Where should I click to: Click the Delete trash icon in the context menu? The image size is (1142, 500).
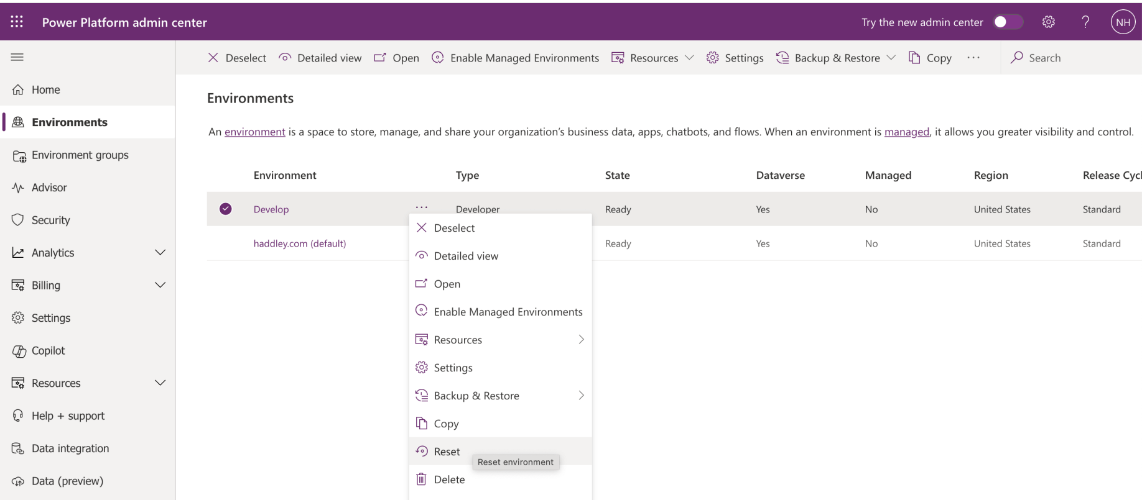(x=422, y=480)
